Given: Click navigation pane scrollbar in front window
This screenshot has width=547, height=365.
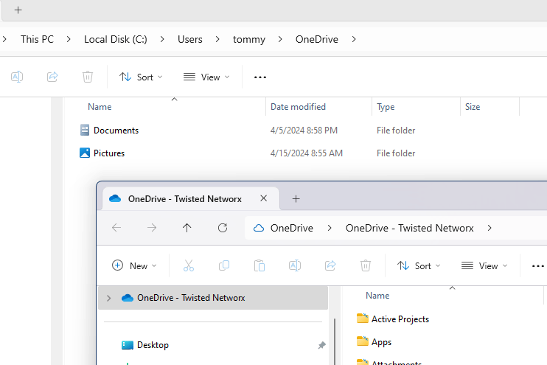Looking at the screenshot, I should (x=334, y=341).
